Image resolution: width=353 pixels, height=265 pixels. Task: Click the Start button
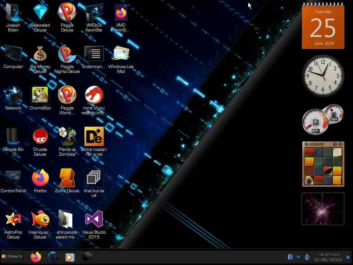12,256
